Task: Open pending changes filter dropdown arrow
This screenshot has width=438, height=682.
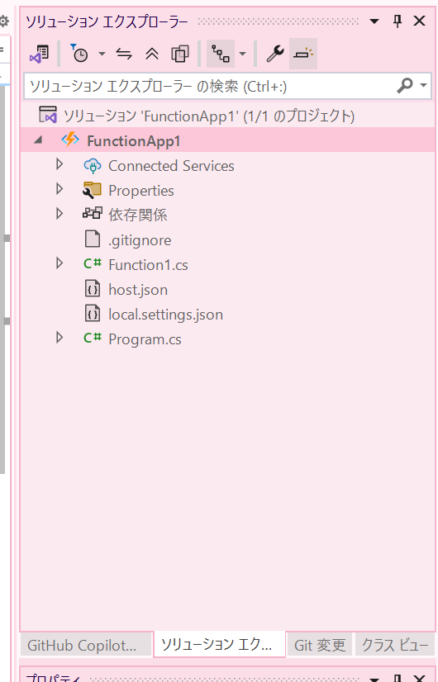Action: tap(102, 54)
